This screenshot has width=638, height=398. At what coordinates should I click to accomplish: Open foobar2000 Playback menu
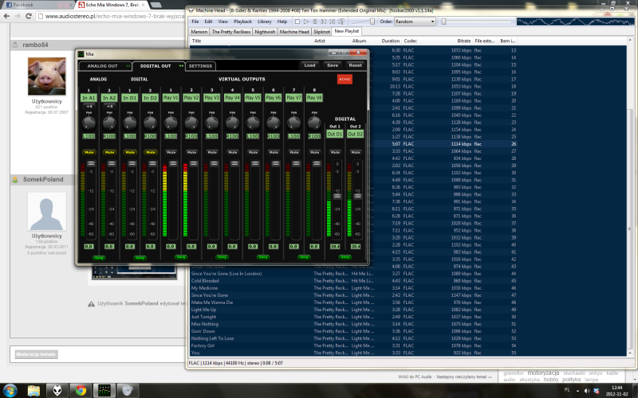tap(242, 21)
